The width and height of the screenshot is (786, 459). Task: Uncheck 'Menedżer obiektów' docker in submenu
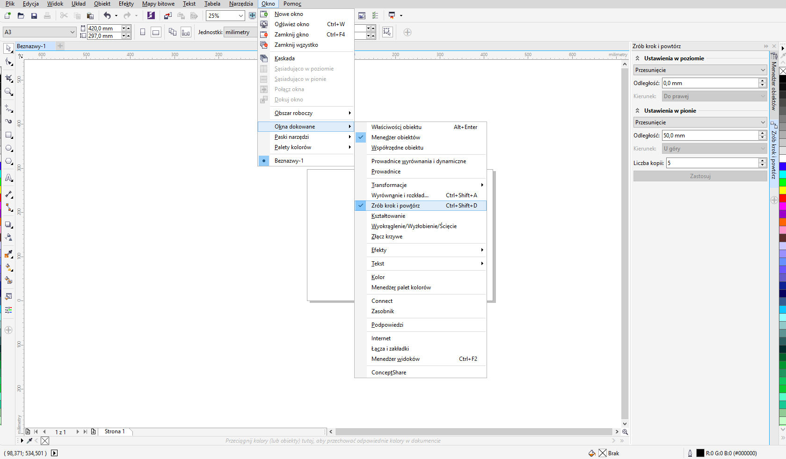coord(395,137)
